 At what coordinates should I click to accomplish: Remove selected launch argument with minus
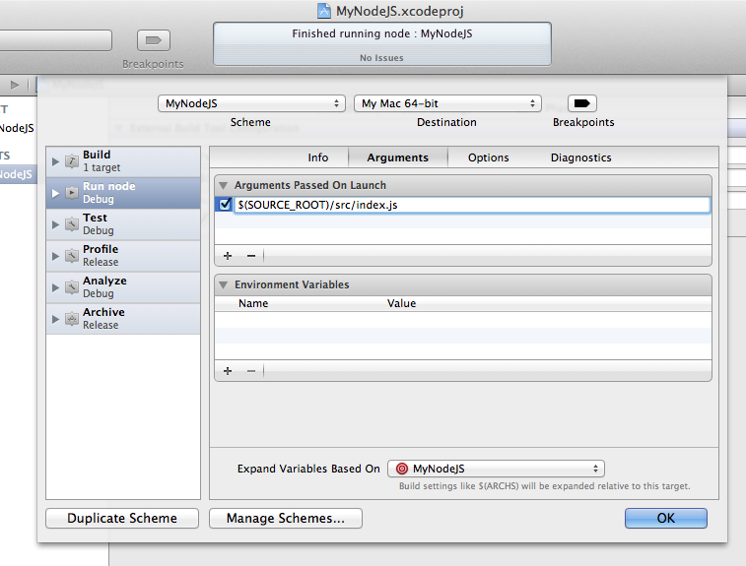[251, 256]
